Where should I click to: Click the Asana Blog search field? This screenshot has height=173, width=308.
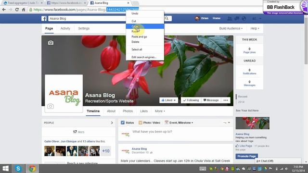click(106, 18)
